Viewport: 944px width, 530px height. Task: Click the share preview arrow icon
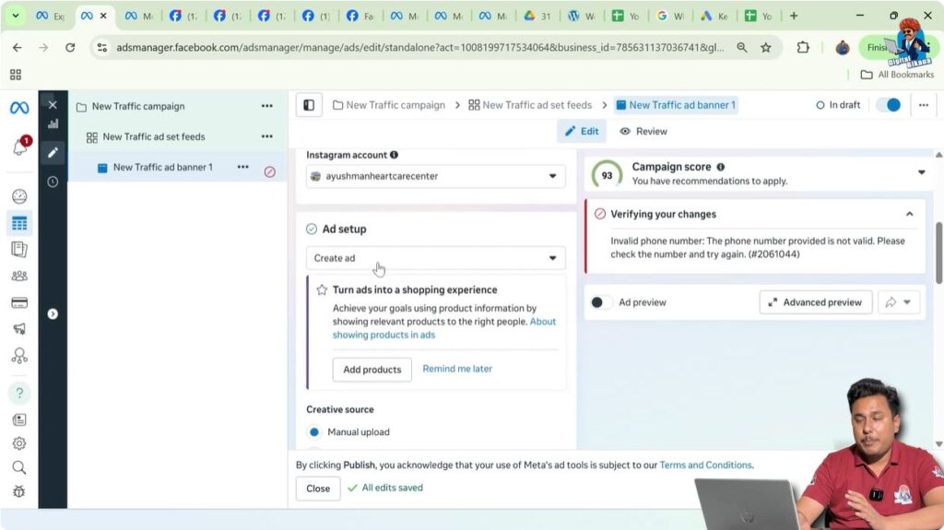891,302
